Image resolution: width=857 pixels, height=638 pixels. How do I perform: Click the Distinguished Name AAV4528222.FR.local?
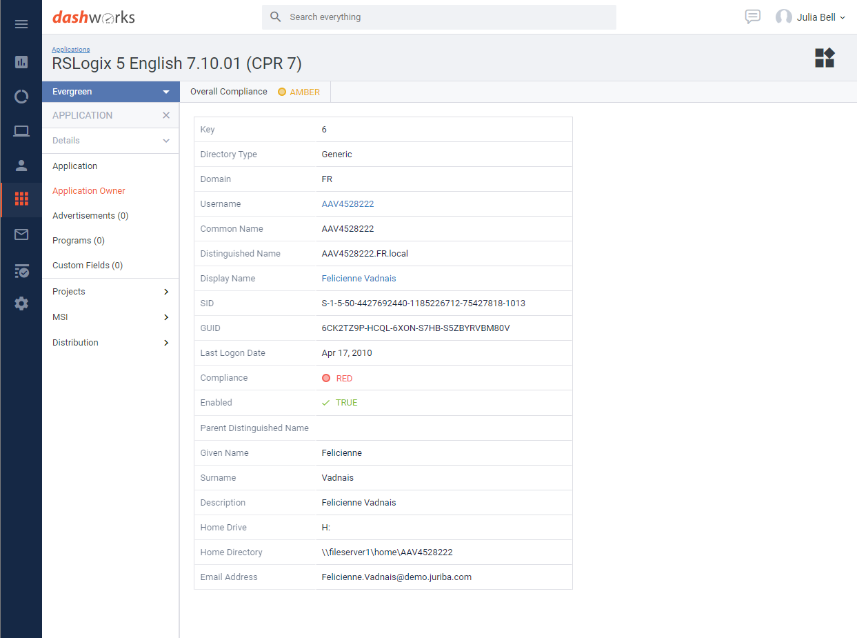(x=365, y=254)
